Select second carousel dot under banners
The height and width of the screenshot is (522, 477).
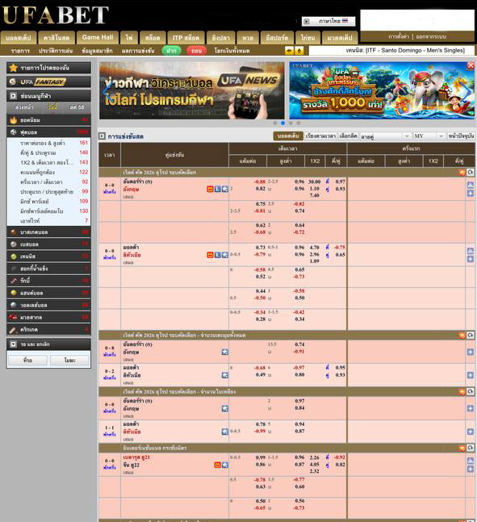tap(282, 123)
